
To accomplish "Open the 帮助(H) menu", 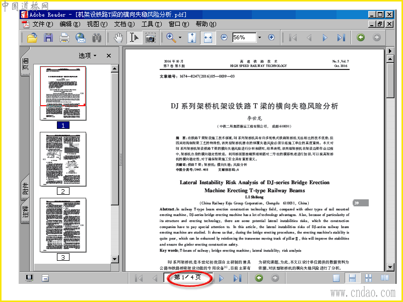I will coord(206,24).
